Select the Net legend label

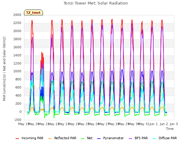coord(90,138)
